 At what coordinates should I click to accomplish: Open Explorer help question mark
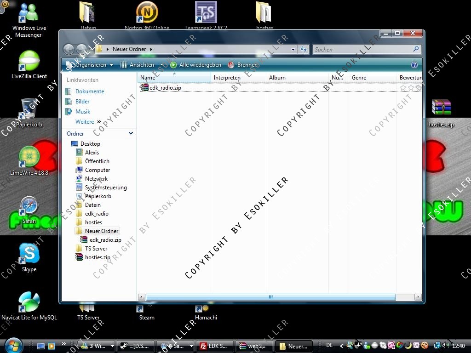coord(414,65)
